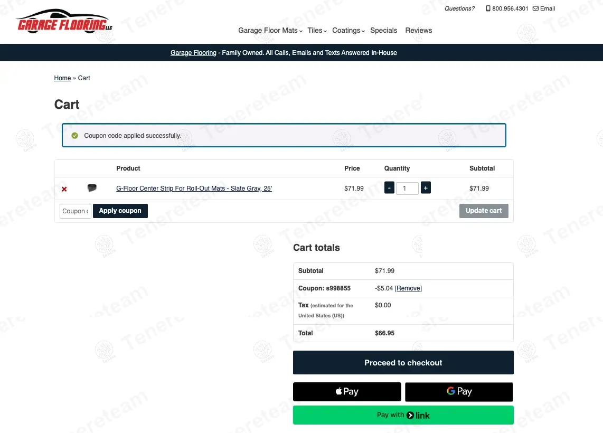Screen dimensions: 603x433
Task: Remove the applied coupon s998855
Action: coord(408,288)
